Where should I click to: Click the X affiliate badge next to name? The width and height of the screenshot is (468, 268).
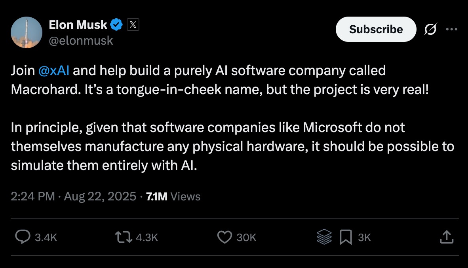(x=133, y=24)
